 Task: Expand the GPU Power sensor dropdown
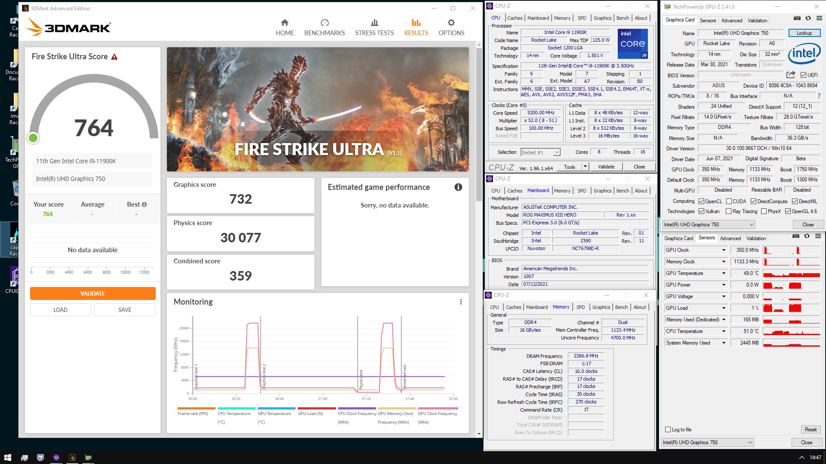(x=724, y=285)
